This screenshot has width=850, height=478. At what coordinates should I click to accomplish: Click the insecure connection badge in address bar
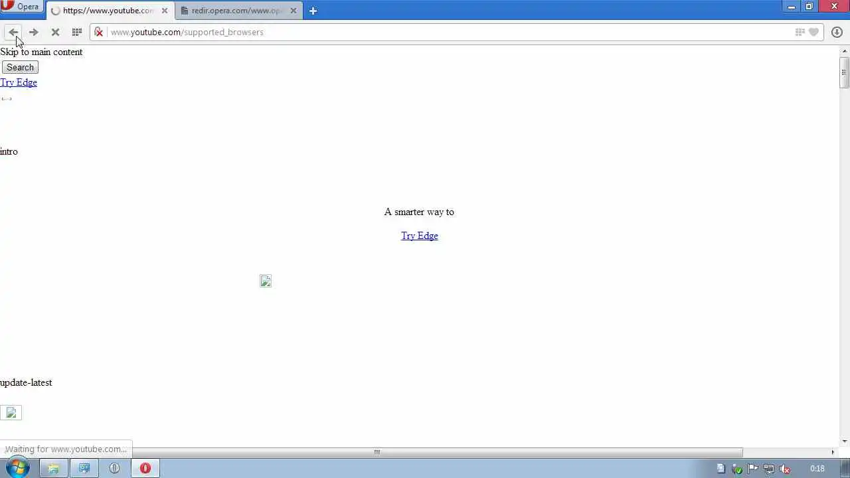click(98, 32)
